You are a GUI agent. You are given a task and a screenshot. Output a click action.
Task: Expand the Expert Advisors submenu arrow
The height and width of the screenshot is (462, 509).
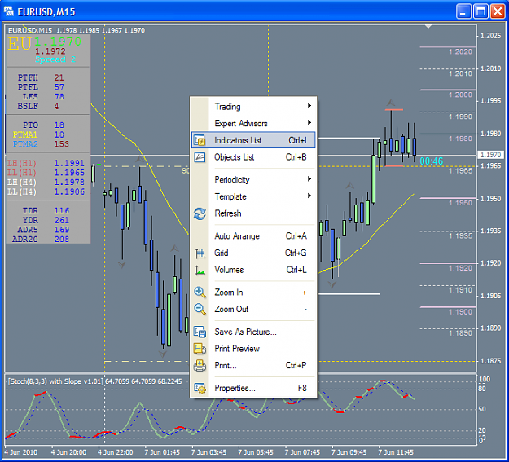tap(309, 123)
